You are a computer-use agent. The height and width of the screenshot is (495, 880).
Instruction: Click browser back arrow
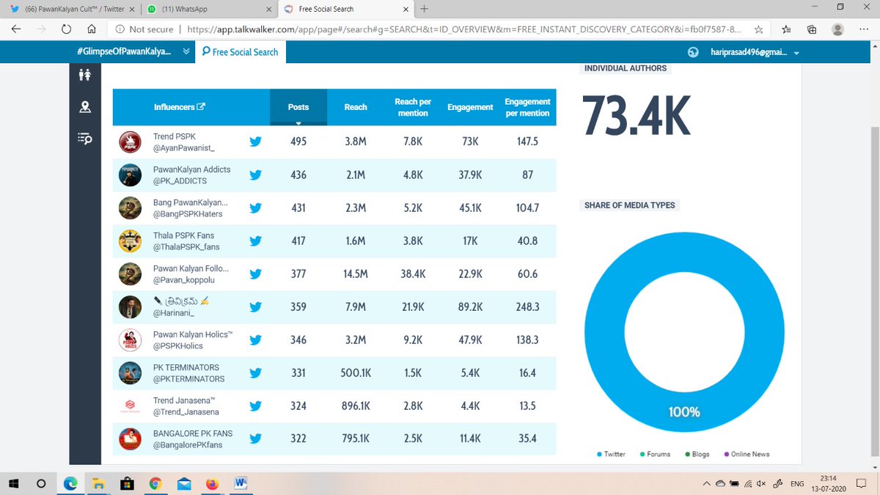click(16, 29)
